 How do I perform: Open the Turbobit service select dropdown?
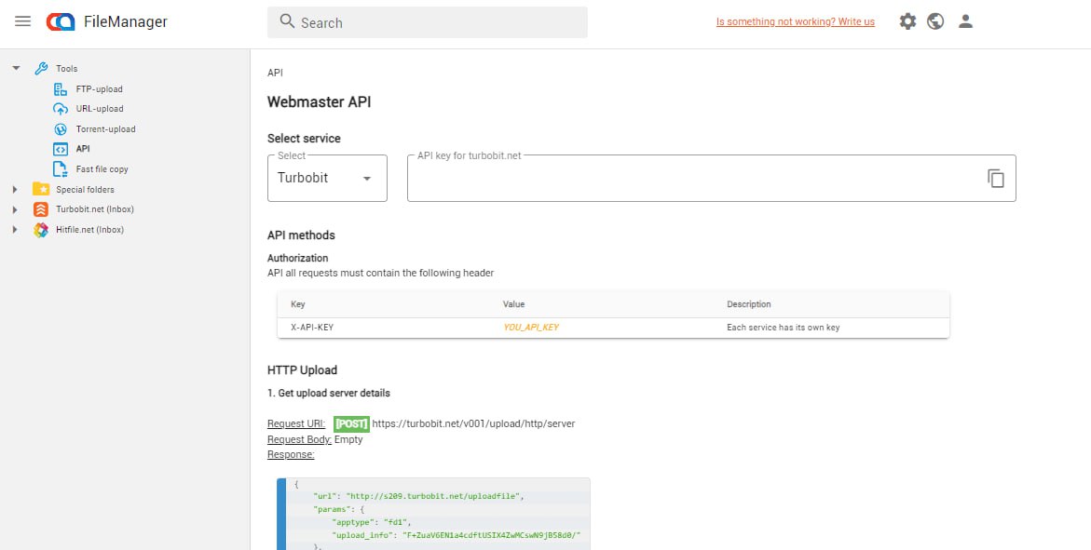click(327, 178)
